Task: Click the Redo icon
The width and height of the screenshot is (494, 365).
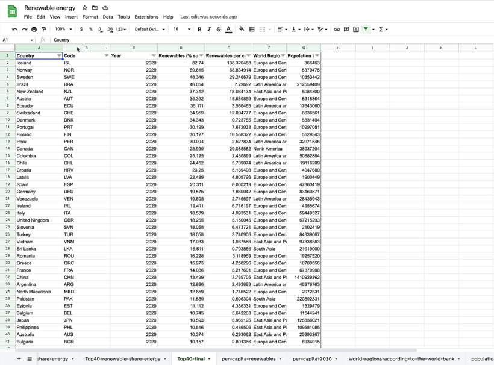Action: pyautogui.click(x=24, y=30)
